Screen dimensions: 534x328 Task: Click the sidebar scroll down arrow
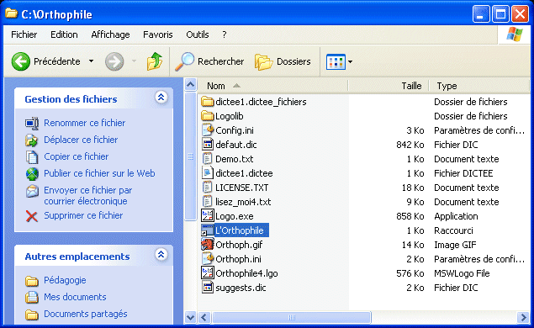click(x=190, y=317)
